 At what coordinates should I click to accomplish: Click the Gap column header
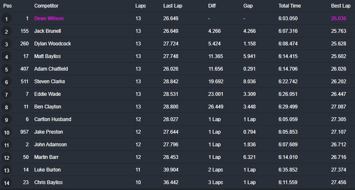pos(248,6)
